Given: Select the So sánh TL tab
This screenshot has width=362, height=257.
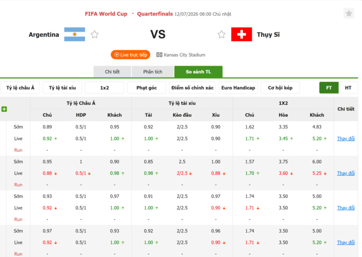Looking at the screenshot, I should click(x=198, y=72).
